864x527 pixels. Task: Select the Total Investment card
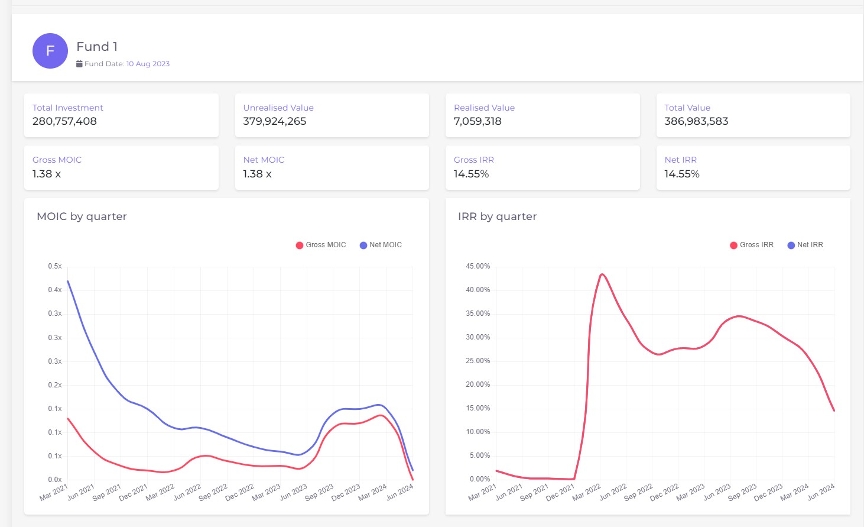(x=121, y=115)
